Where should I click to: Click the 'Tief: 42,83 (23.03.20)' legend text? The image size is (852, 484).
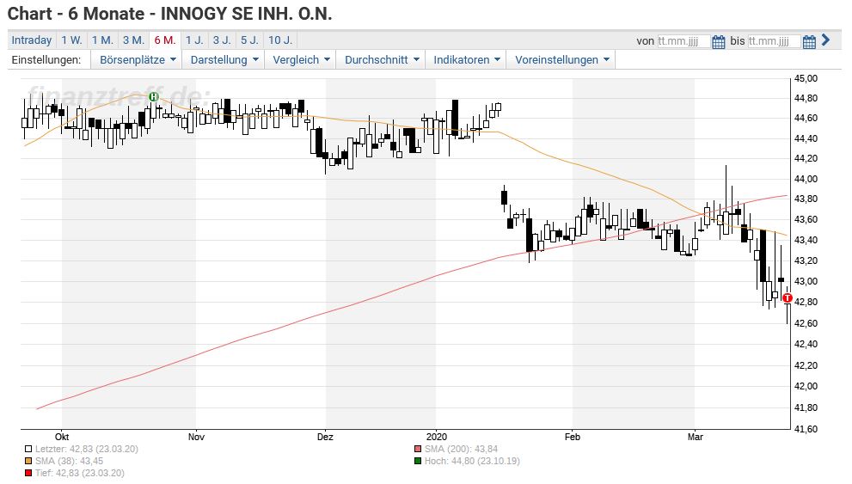point(80,473)
